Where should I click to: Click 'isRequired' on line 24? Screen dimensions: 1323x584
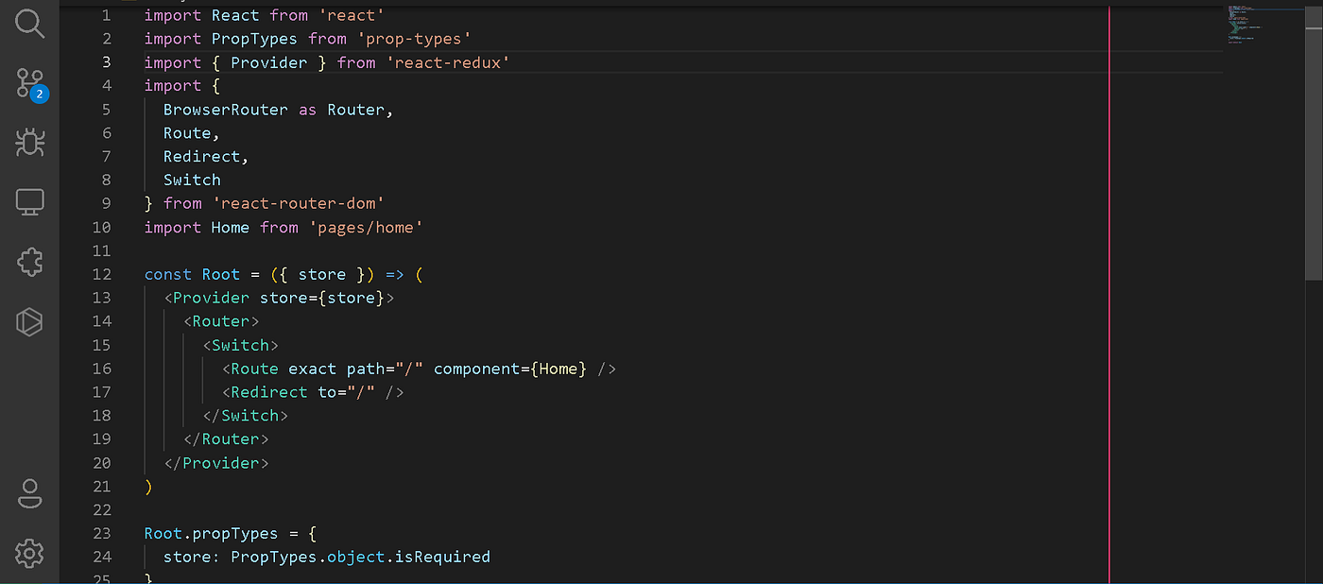click(x=442, y=557)
